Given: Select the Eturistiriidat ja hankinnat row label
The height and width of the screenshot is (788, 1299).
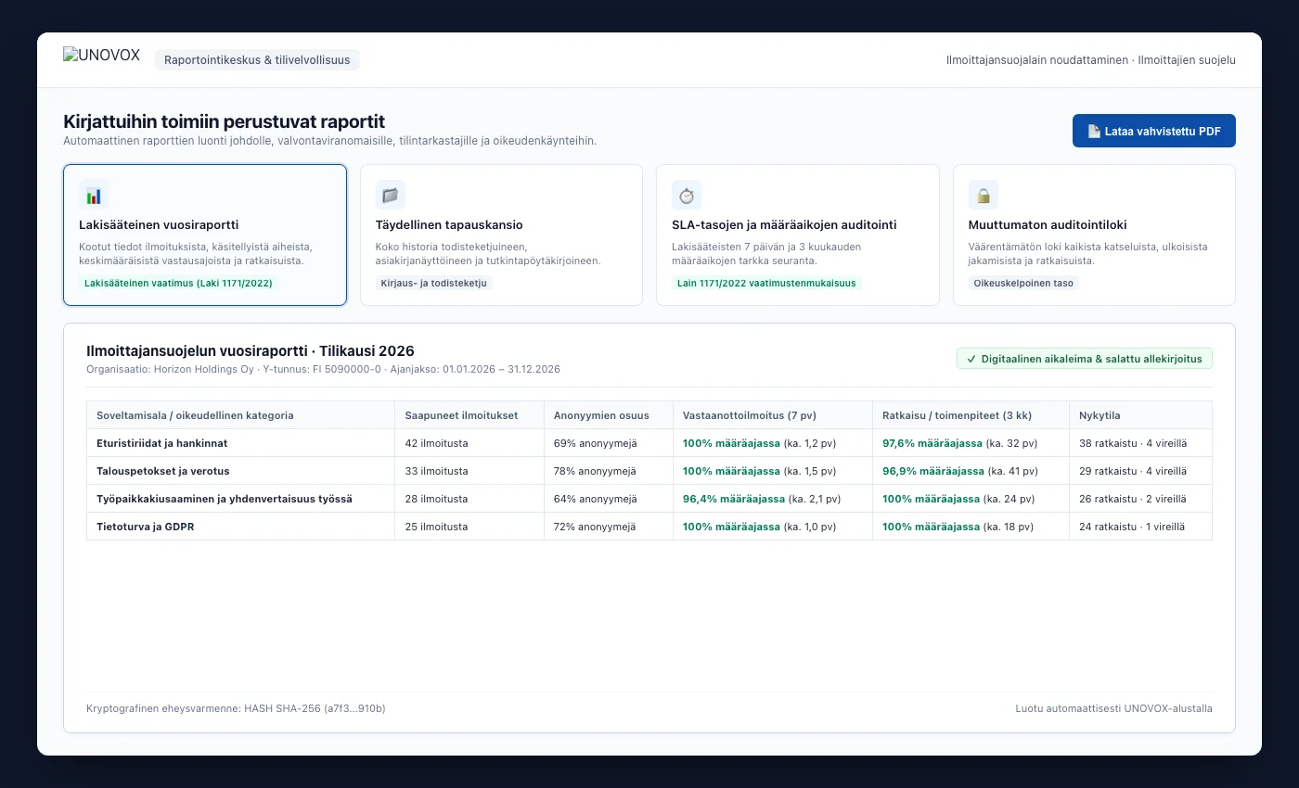Looking at the screenshot, I should [x=161, y=443].
